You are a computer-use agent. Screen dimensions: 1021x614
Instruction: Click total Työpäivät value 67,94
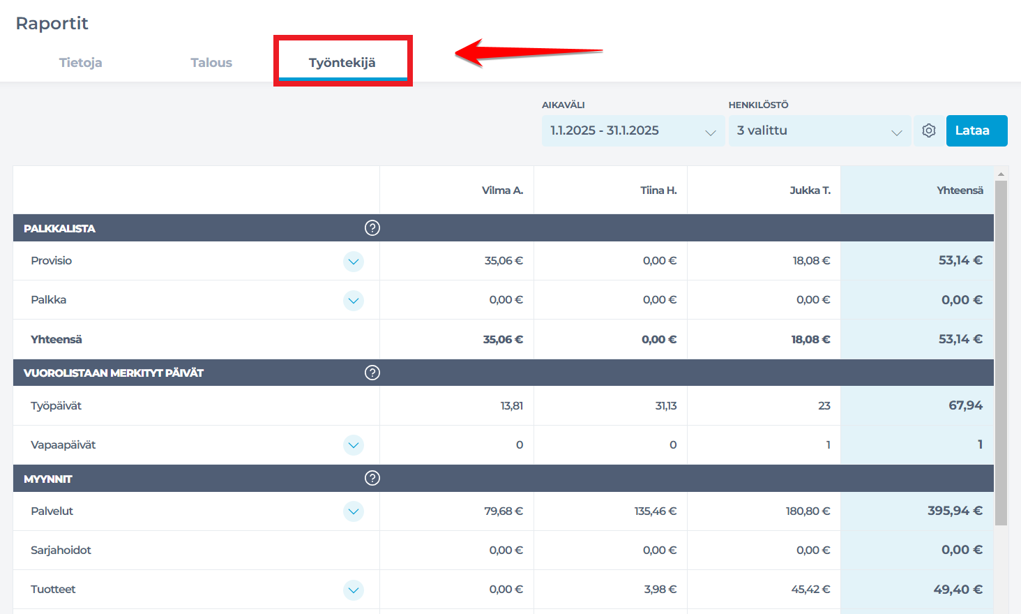[965, 405]
